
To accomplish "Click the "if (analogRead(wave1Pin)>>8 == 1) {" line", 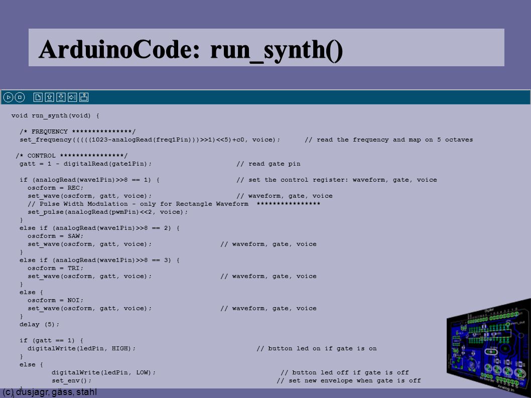I will click(x=89, y=180).
